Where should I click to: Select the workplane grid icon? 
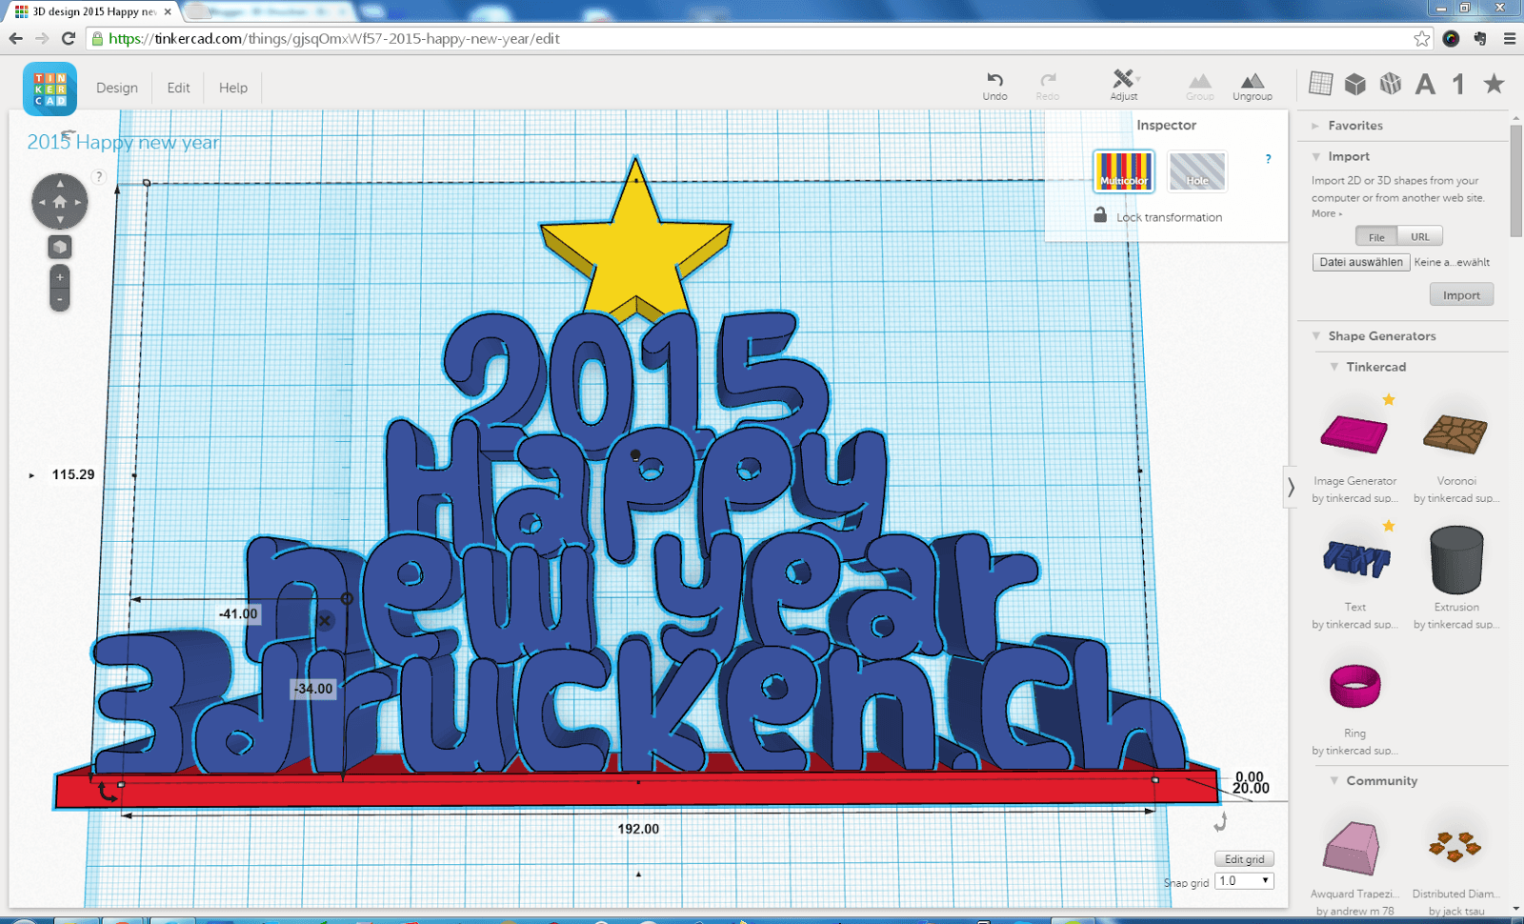(1321, 84)
